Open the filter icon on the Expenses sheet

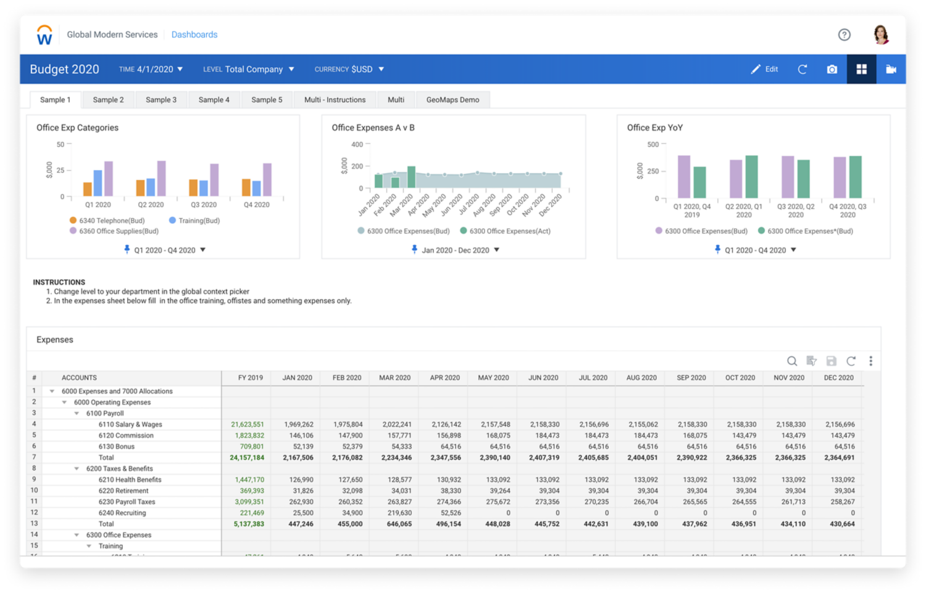coord(812,361)
